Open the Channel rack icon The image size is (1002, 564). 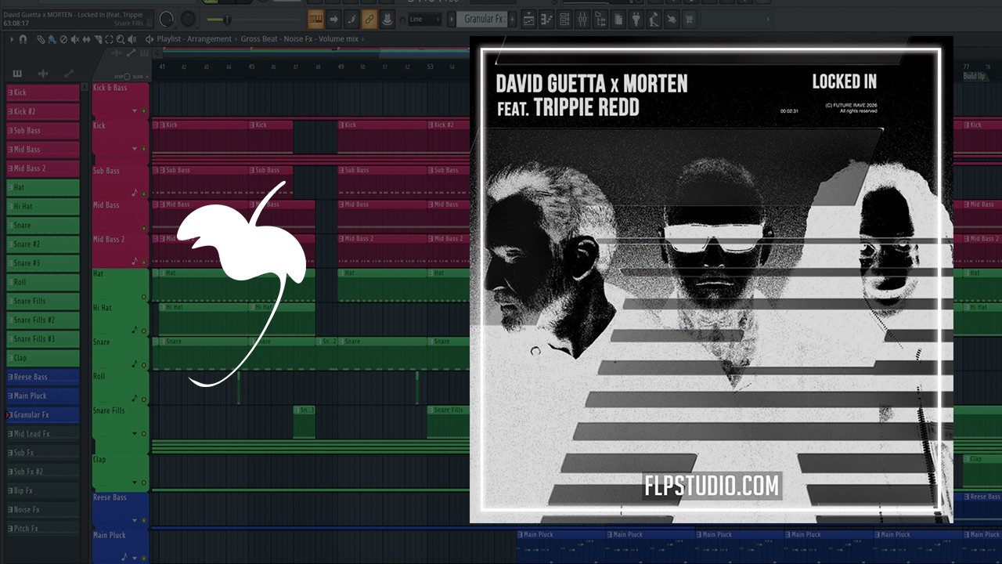click(x=564, y=19)
